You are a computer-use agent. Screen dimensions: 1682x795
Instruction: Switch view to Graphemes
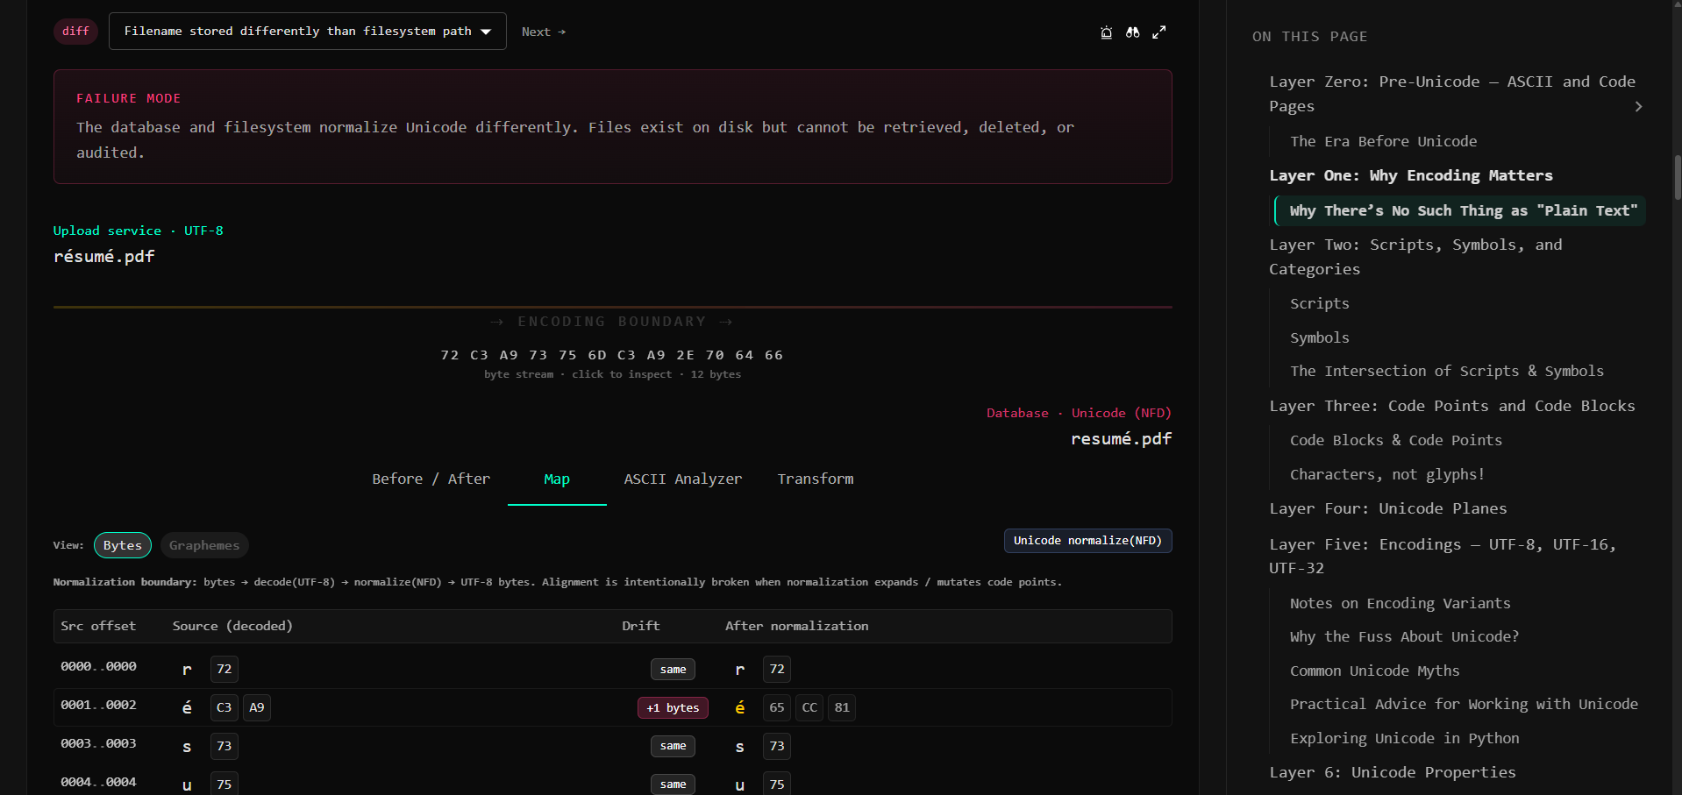pos(203,545)
